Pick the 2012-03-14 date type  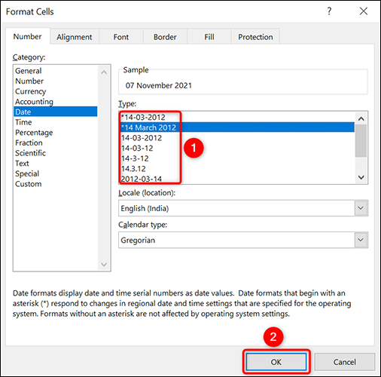click(142, 179)
